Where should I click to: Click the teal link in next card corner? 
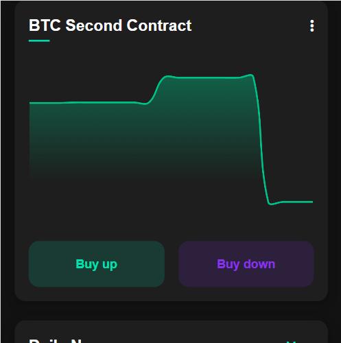pyautogui.click(x=292, y=342)
